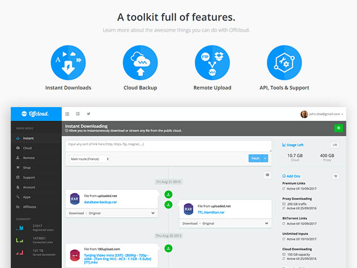Image resolution: width=357 pixels, height=268 pixels.
Task: Expand the john.doe@gmail.com account menu
Action: (324, 114)
